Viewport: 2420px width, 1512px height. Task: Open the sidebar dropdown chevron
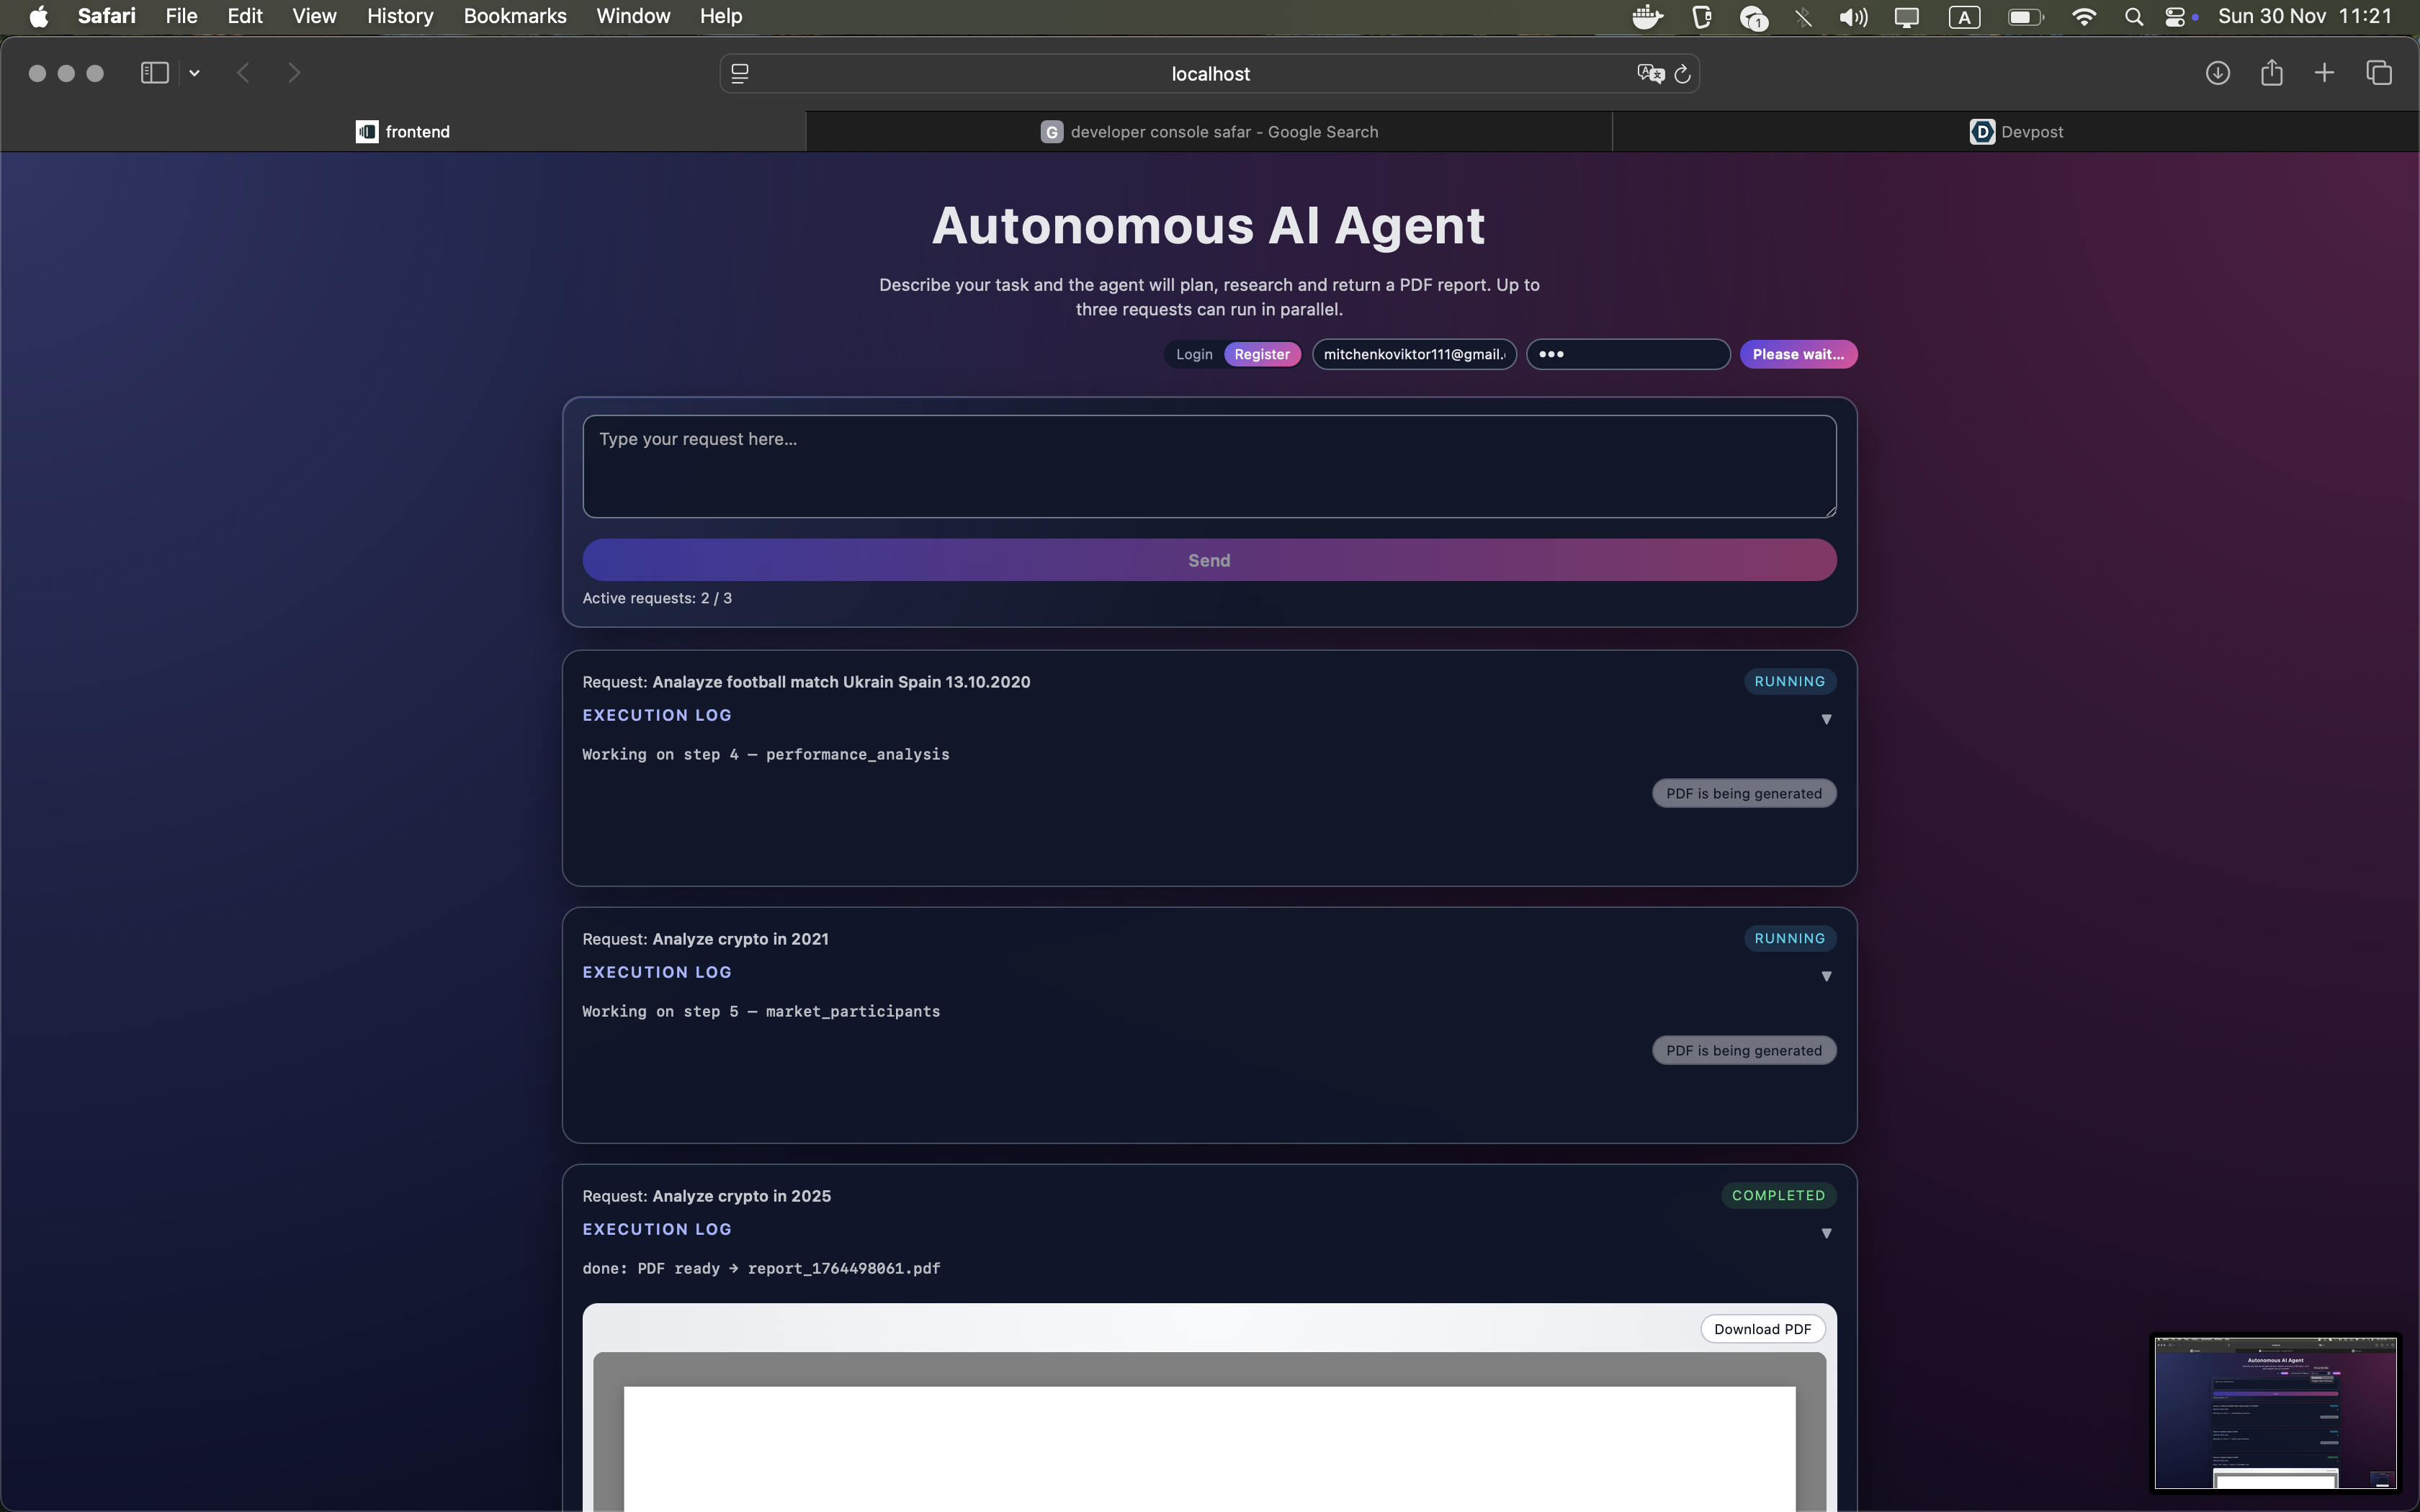(194, 73)
